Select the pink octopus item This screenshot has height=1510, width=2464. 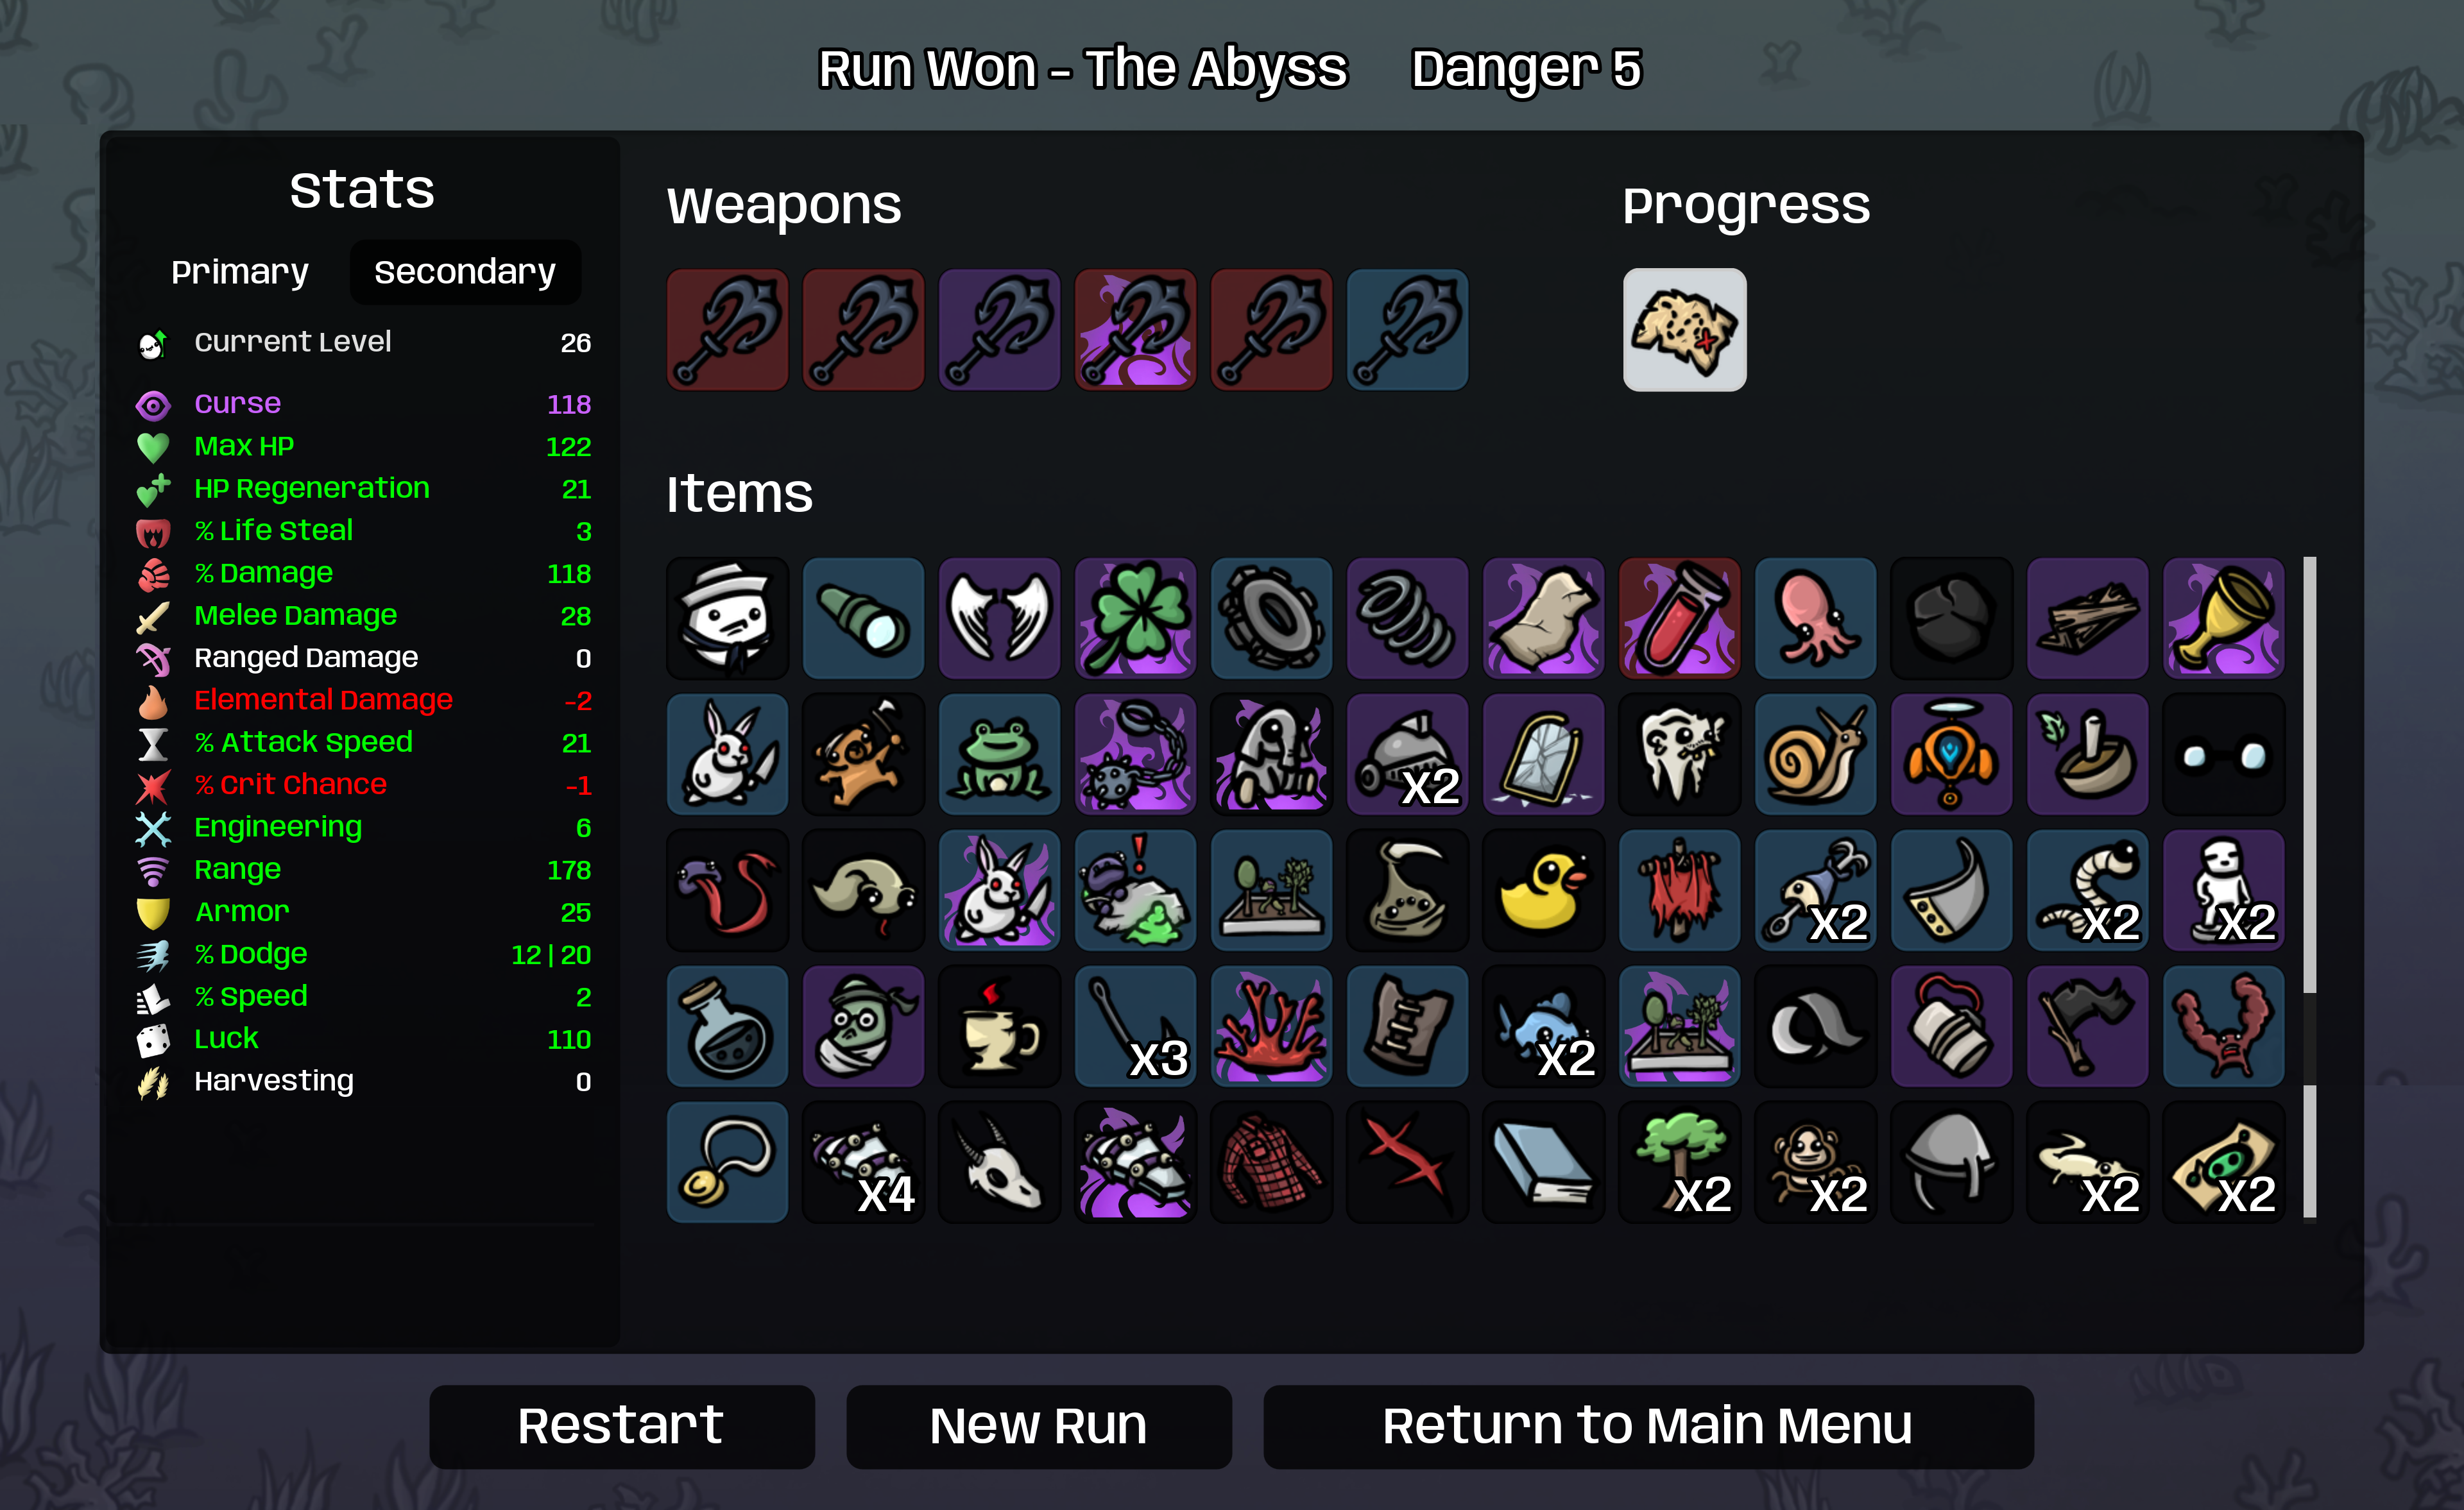click(1815, 618)
